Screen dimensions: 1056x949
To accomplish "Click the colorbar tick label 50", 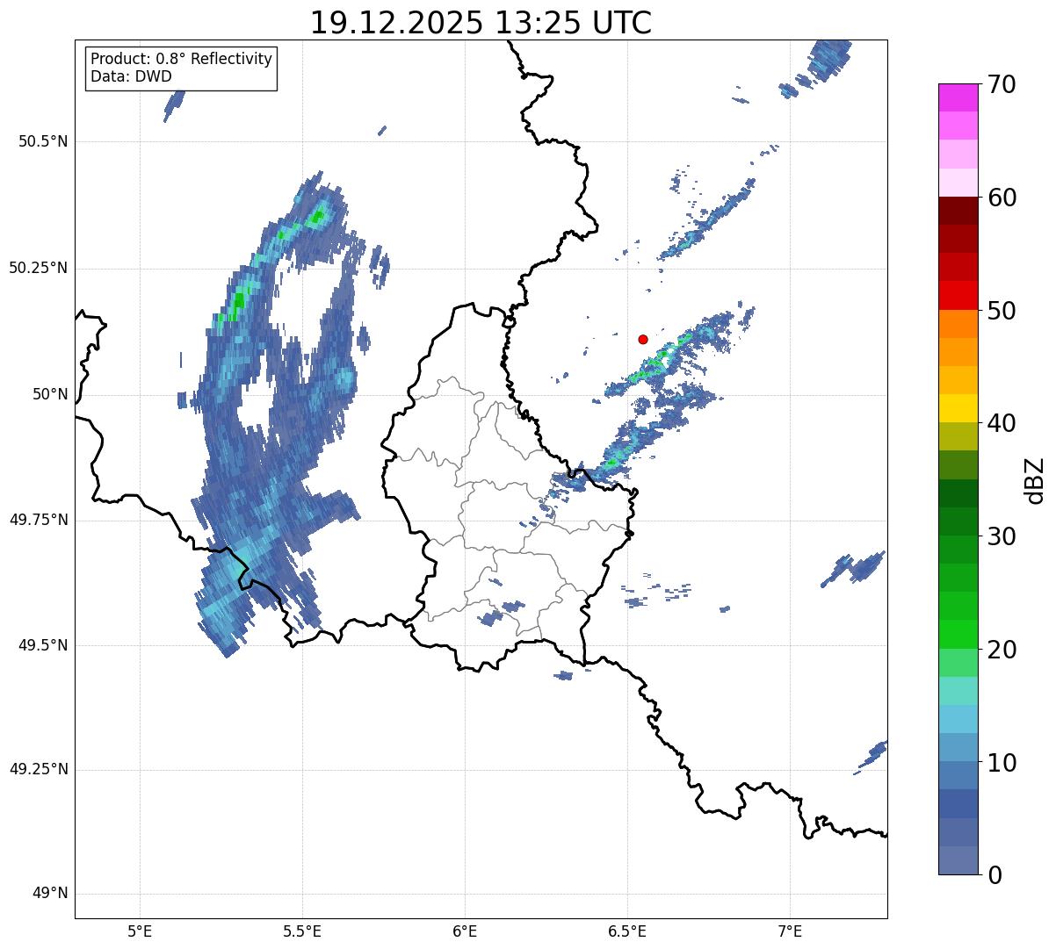I will click(1002, 311).
